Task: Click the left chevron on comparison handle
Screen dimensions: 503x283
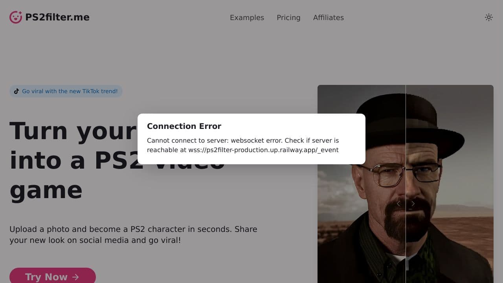Action: (x=398, y=203)
